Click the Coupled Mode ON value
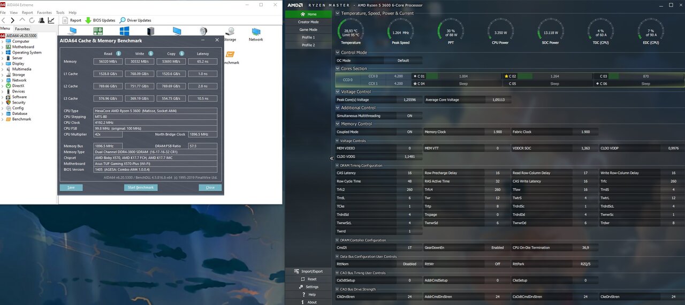The width and height of the screenshot is (685, 305). (x=409, y=132)
